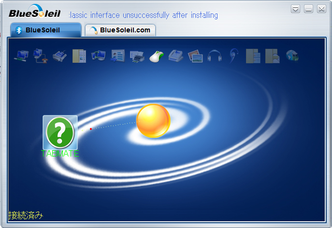Click the Personal Area Networking service icon
Screen dimensions: 332x228
click(x=21, y=56)
